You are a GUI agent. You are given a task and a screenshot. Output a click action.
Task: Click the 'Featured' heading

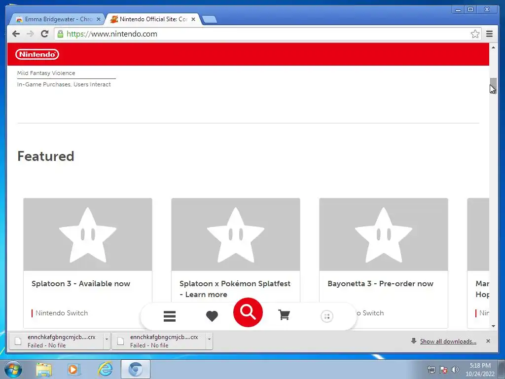tap(46, 156)
